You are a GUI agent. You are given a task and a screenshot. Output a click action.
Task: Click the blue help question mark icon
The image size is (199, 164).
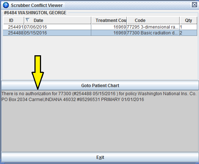(6, 5)
